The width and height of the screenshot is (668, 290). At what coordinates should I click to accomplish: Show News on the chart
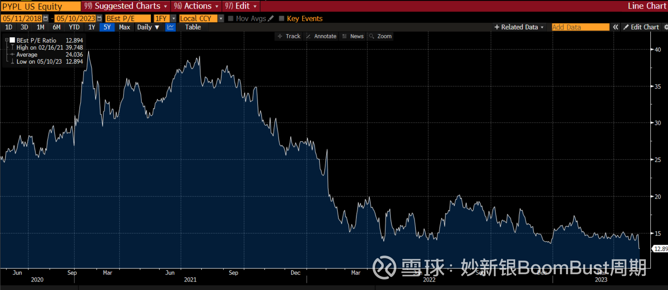click(x=353, y=36)
